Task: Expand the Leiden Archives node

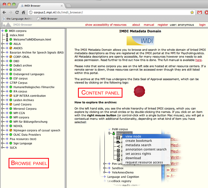Action: point(2,100)
